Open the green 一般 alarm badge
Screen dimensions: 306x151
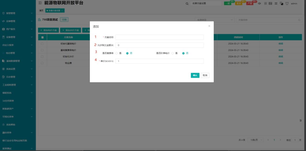pyautogui.click(x=228, y=3)
